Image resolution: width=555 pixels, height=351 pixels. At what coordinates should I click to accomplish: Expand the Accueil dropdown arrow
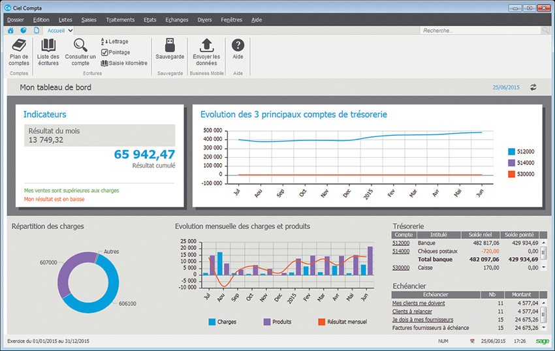click(x=70, y=31)
